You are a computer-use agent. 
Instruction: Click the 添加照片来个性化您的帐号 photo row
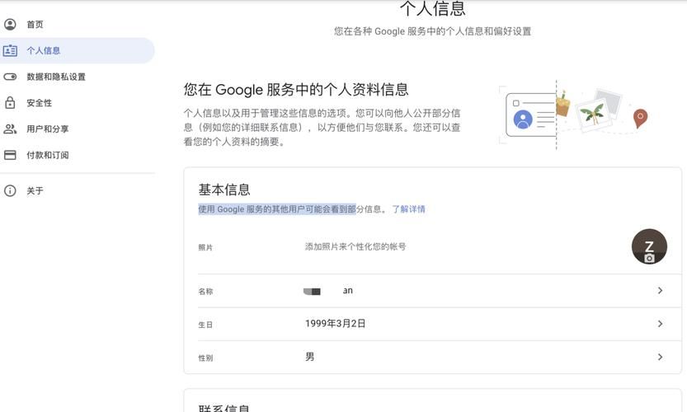[x=355, y=246]
